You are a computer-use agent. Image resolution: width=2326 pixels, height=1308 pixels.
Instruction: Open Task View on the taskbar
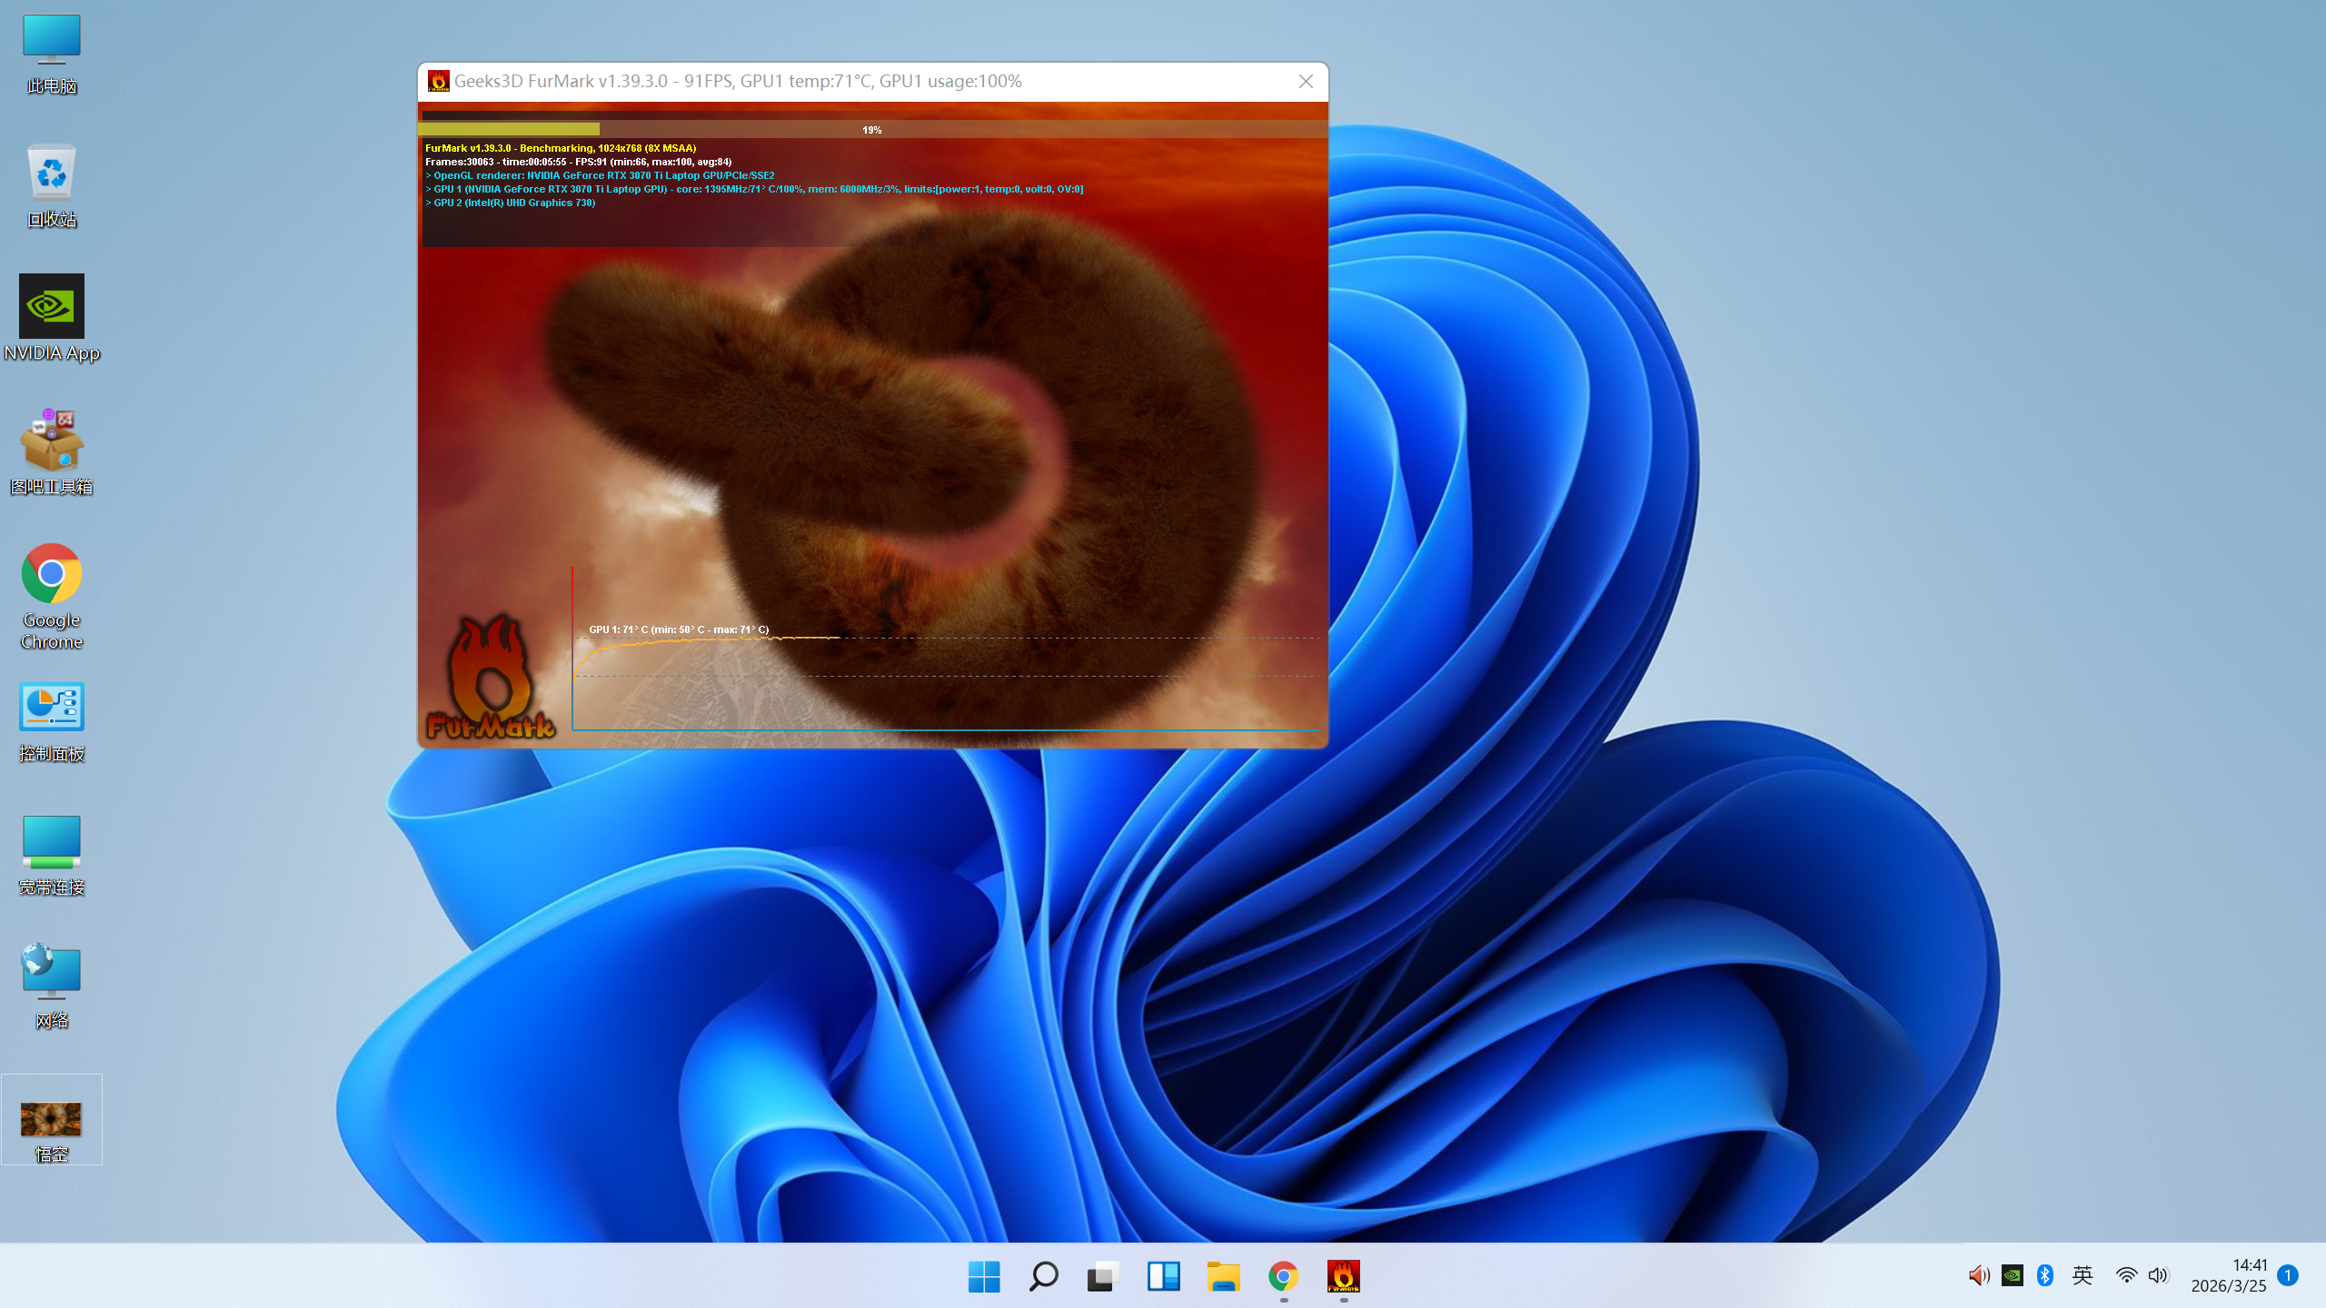(x=1103, y=1276)
